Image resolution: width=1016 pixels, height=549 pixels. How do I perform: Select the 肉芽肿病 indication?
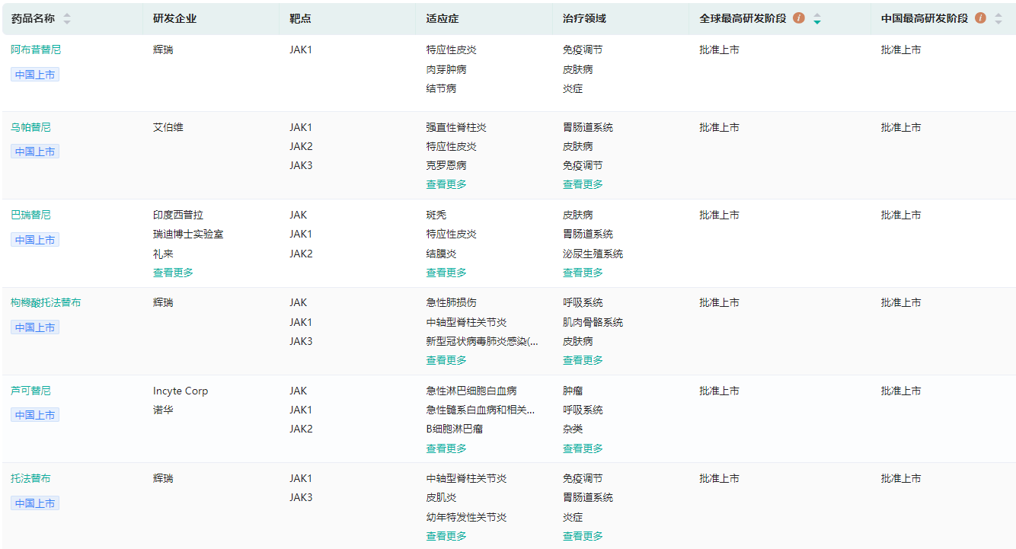446,69
